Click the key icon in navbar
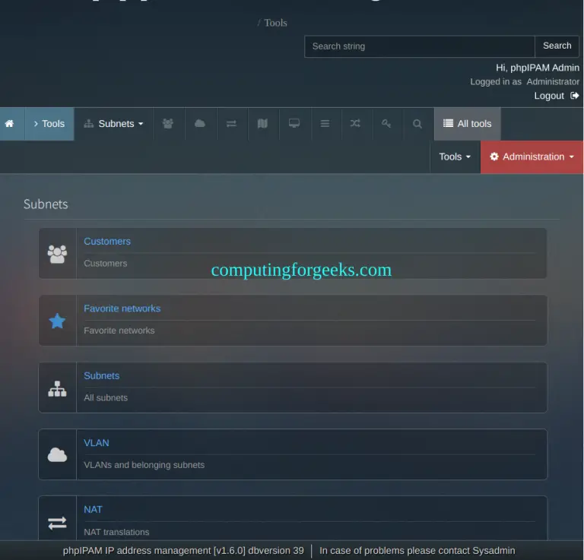 (386, 124)
